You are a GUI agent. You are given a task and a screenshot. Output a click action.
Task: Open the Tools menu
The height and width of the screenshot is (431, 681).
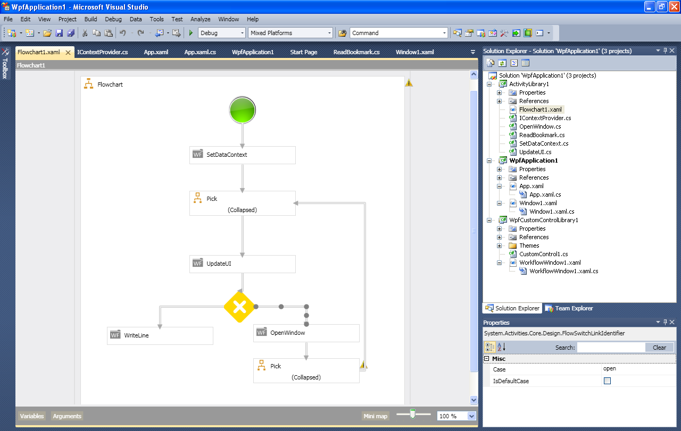(156, 19)
